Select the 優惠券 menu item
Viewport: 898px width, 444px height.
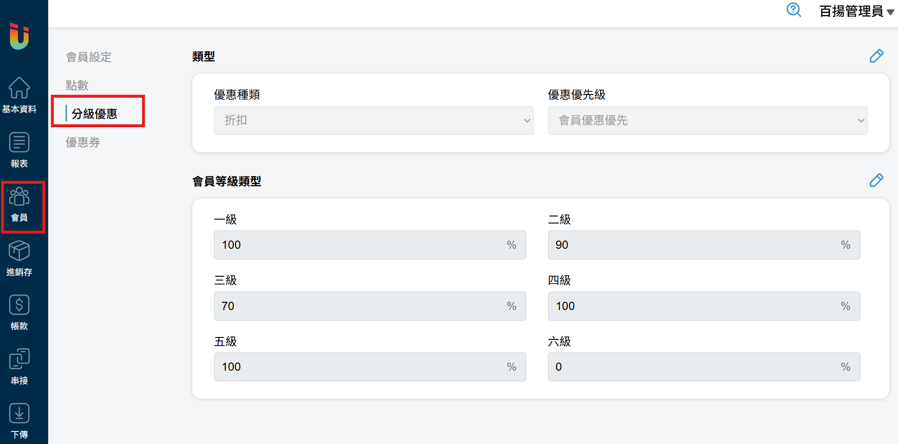coord(83,142)
